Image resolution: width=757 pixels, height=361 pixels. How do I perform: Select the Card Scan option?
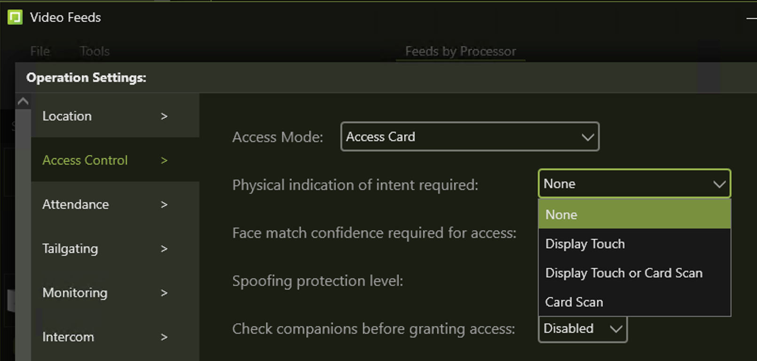pyautogui.click(x=634, y=302)
